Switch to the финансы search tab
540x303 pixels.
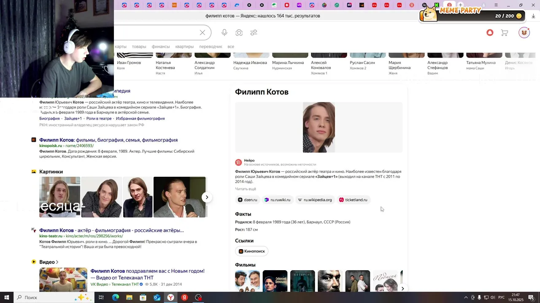[x=161, y=47]
